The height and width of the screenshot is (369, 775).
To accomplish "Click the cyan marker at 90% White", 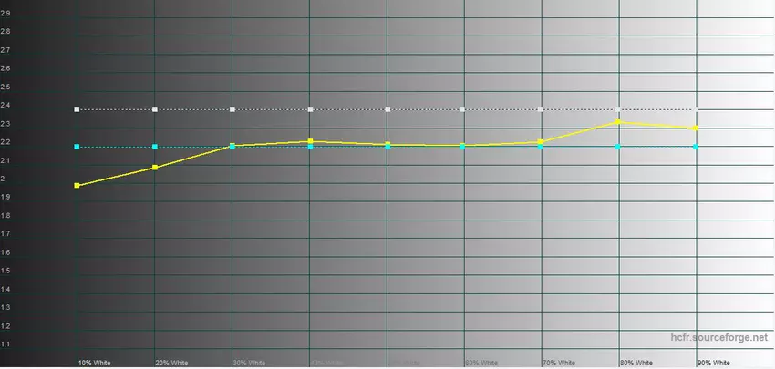I will tap(697, 147).
